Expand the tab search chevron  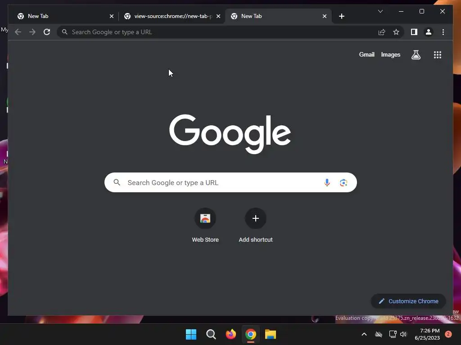[380, 11]
